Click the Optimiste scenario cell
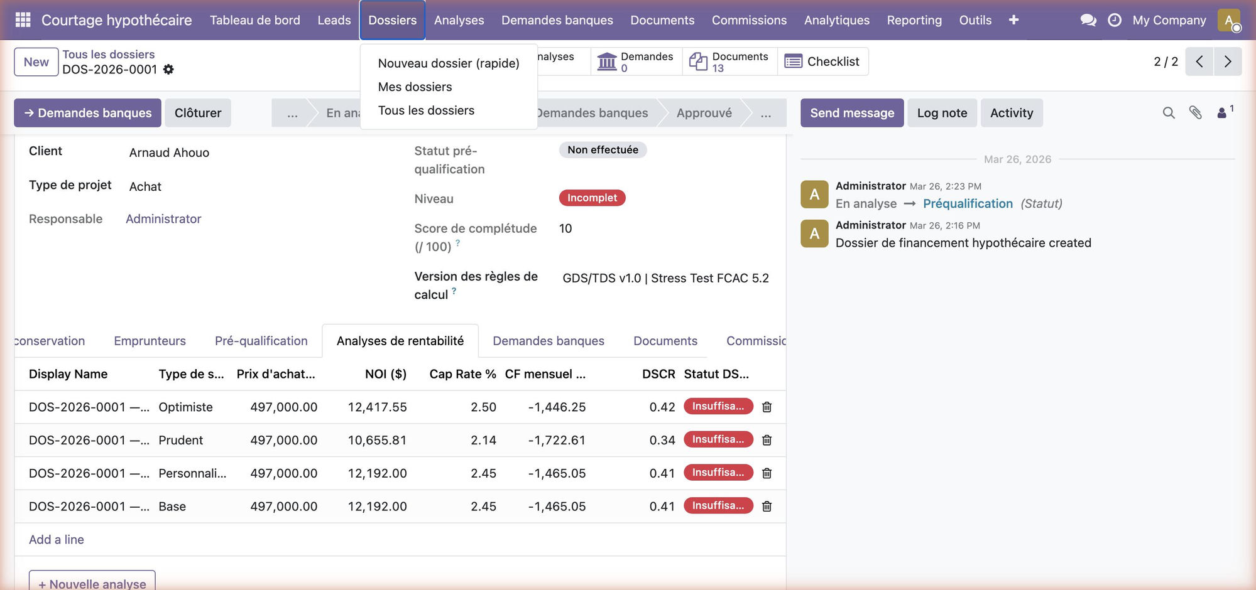 point(185,407)
